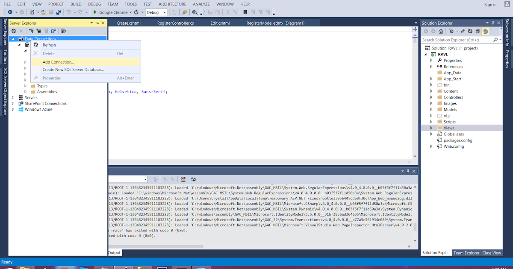Select the Connect to Database icon

tap(32, 31)
